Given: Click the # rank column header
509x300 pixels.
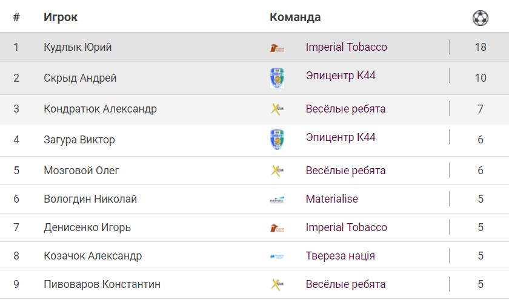Looking at the screenshot, I should point(16,17).
